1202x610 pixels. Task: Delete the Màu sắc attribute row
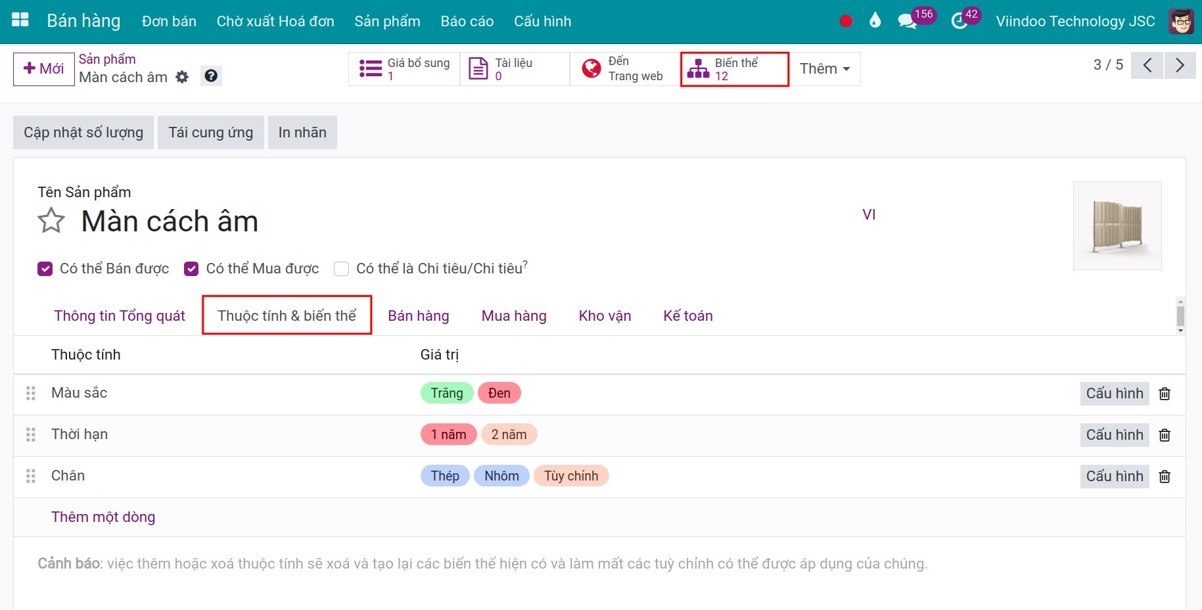[x=1165, y=394]
